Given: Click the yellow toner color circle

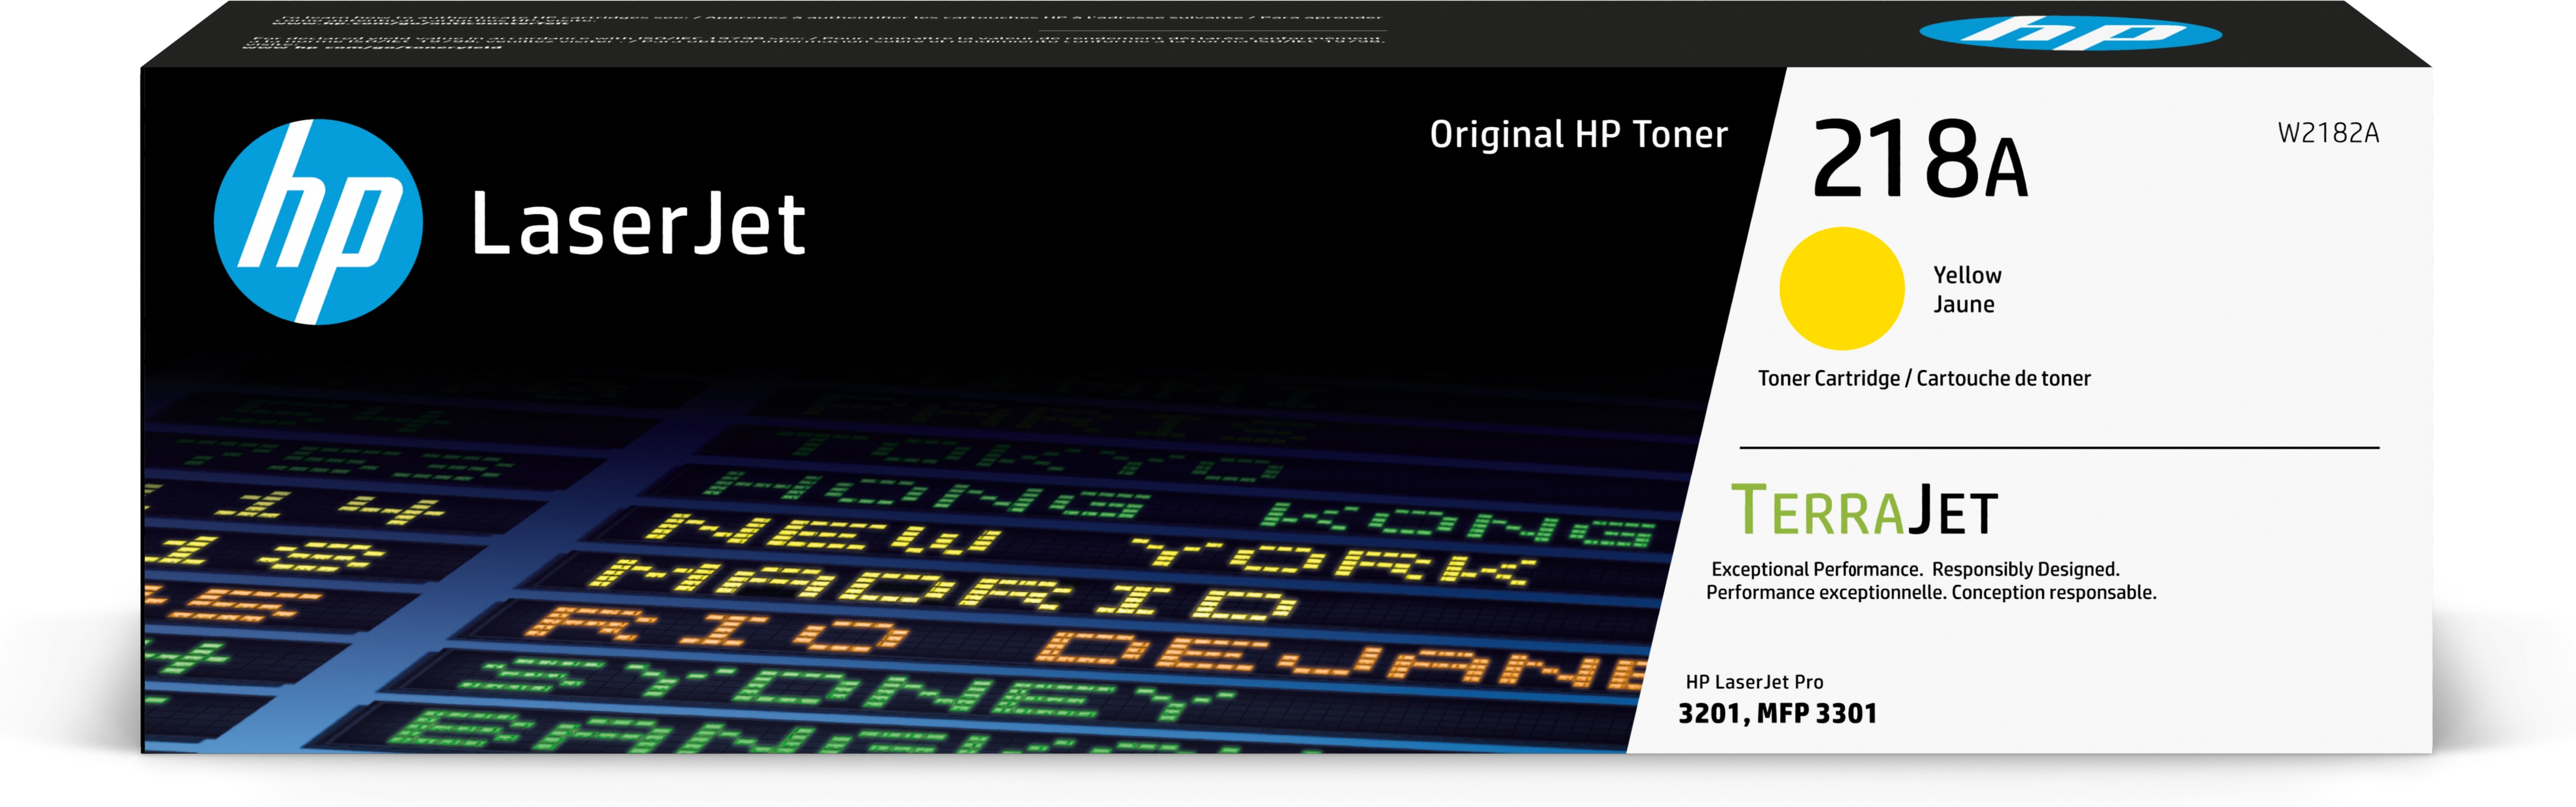Looking at the screenshot, I should (x=1842, y=288).
